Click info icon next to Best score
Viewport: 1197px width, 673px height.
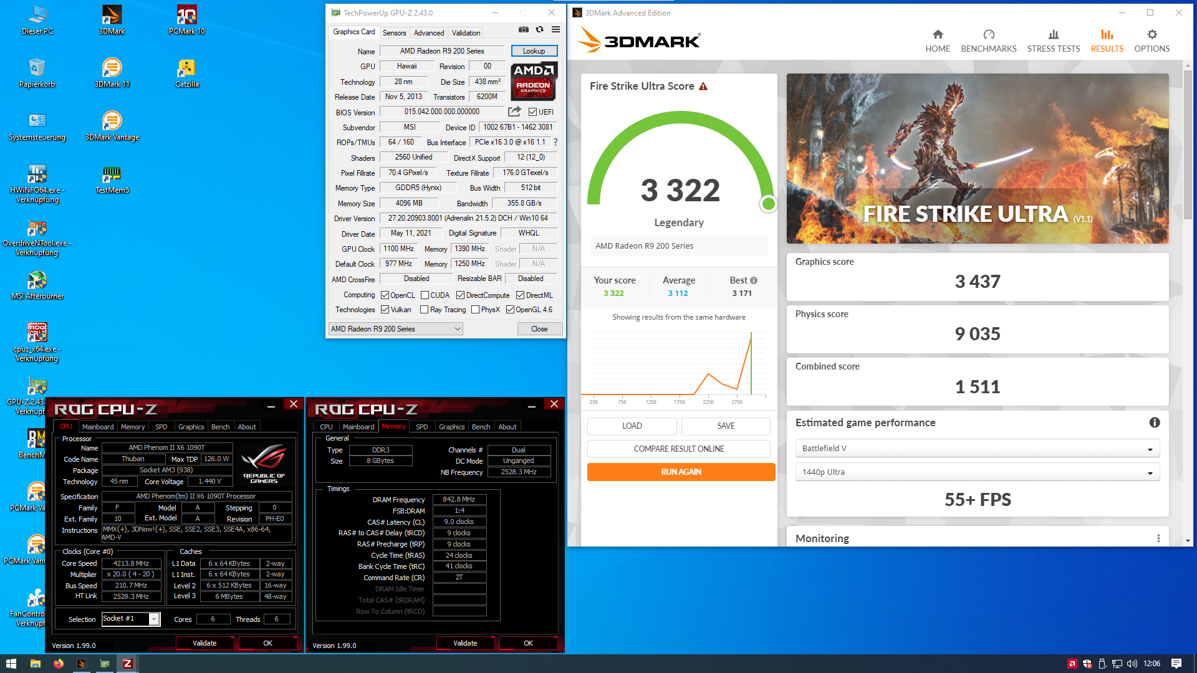pyautogui.click(x=754, y=280)
